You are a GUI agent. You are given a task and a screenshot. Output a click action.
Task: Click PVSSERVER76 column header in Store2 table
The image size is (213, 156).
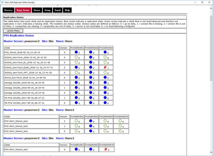click(x=121, y=116)
